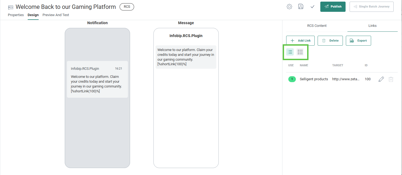Switch links to grid view
This screenshot has width=402, height=175.
pyautogui.click(x=300, y=52)
